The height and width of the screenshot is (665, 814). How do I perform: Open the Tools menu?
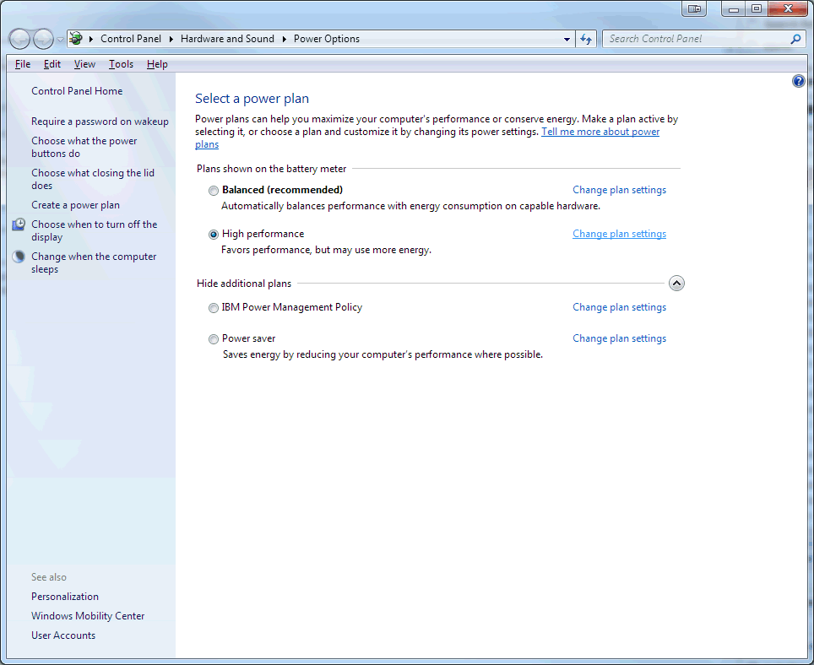click(121, 63)
